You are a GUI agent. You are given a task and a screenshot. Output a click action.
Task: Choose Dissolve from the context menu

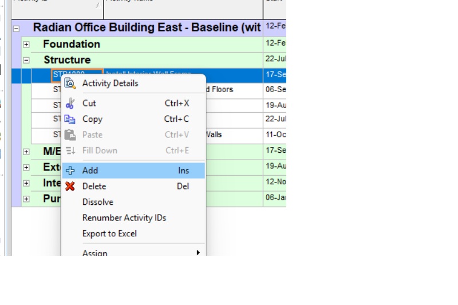pyautogui.click(x=98, y=202)
